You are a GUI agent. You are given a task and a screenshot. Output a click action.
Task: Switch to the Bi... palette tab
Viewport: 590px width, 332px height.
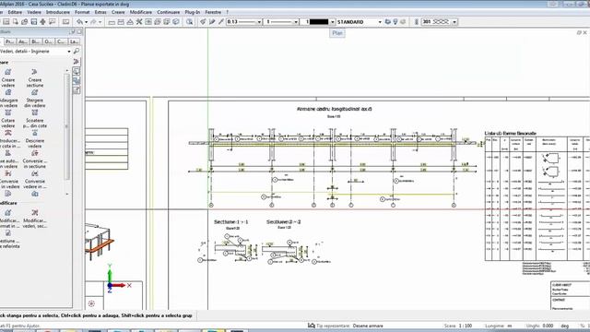(x=36, y=41)
